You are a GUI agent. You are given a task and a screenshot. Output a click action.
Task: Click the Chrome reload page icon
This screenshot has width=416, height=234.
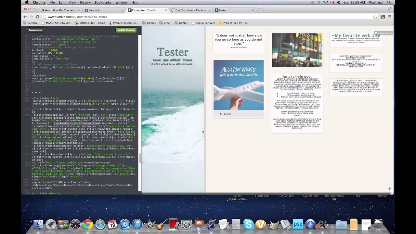coord(37,17)
